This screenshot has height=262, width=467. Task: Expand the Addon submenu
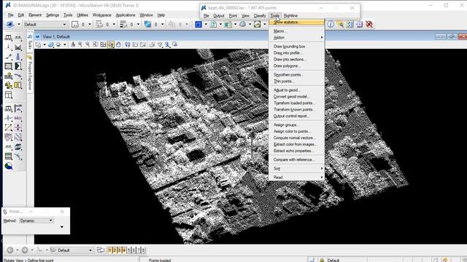296,38
